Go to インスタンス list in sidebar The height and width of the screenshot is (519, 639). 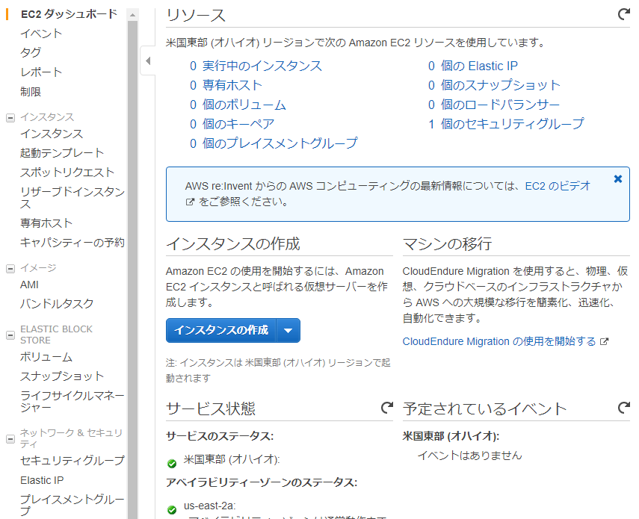52,134
